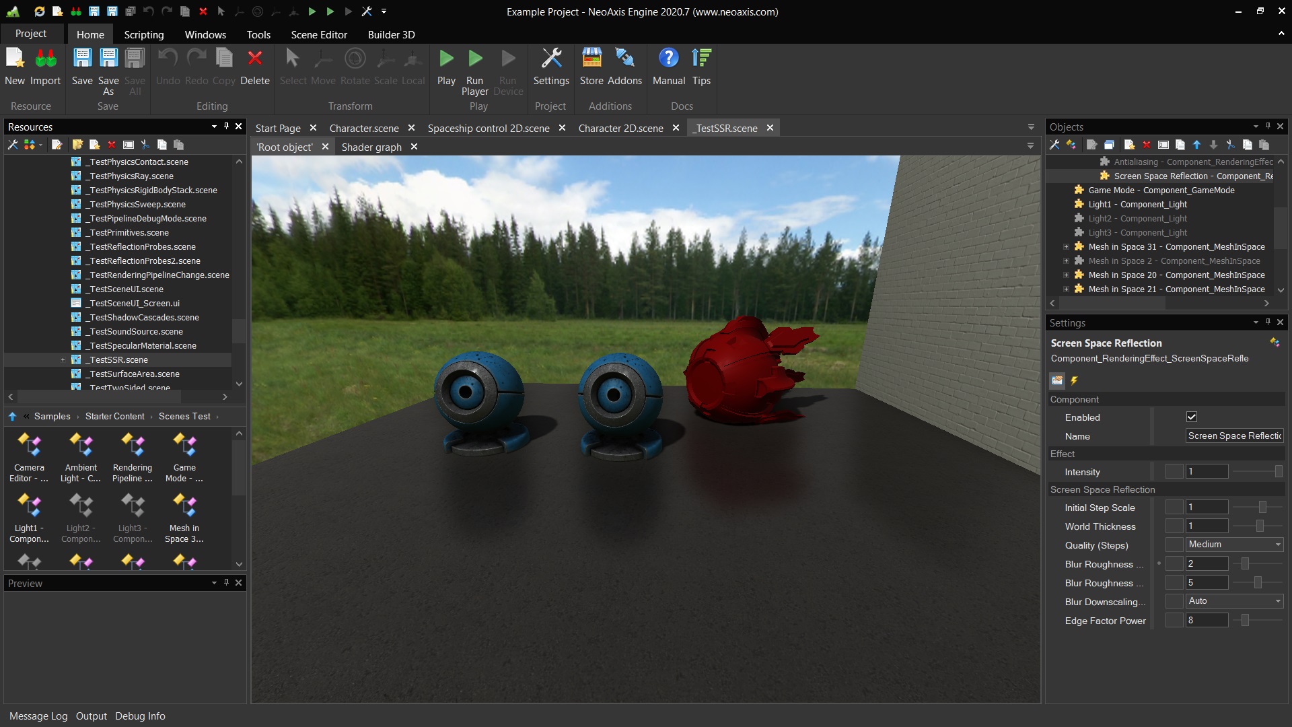Screen dimensions: 1292x727
Task: Click Run Player icon
Action: pos(475,67)
